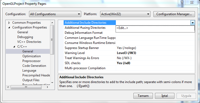Image resolution: width=200 pixels, height=103 pixels.
Task: Click the Configuration Manager button
Action: [x=174, y=14]
